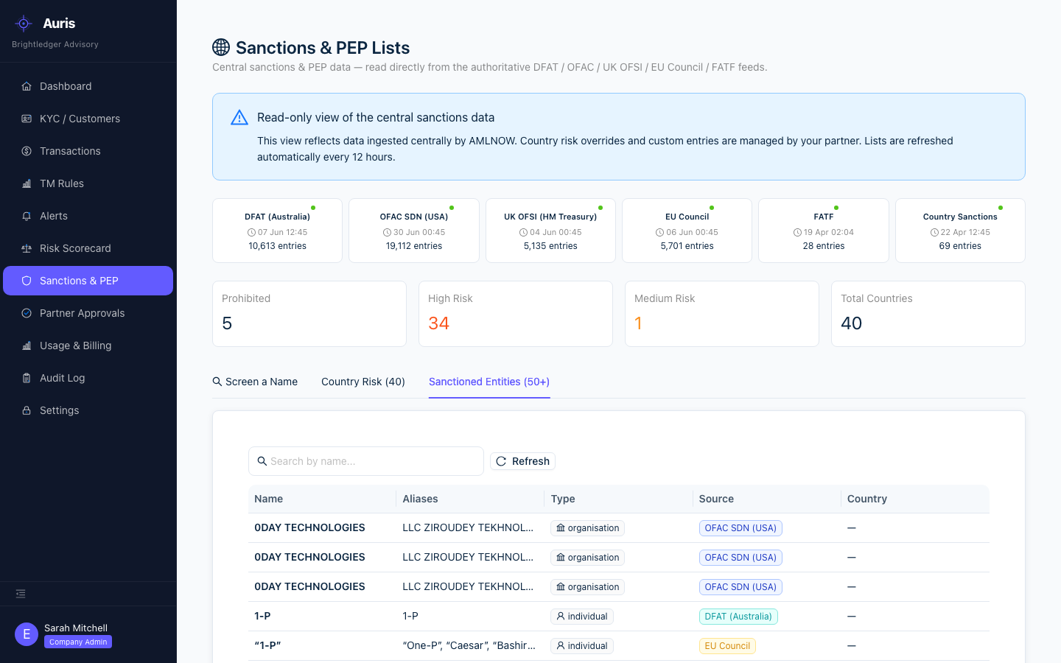Click the Brightledger Advisory subtitle
The height and width of the screenshot is (663, 1061).
coord(55,44)
